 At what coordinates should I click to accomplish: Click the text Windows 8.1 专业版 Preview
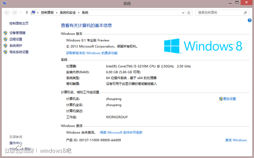(88, 40)
